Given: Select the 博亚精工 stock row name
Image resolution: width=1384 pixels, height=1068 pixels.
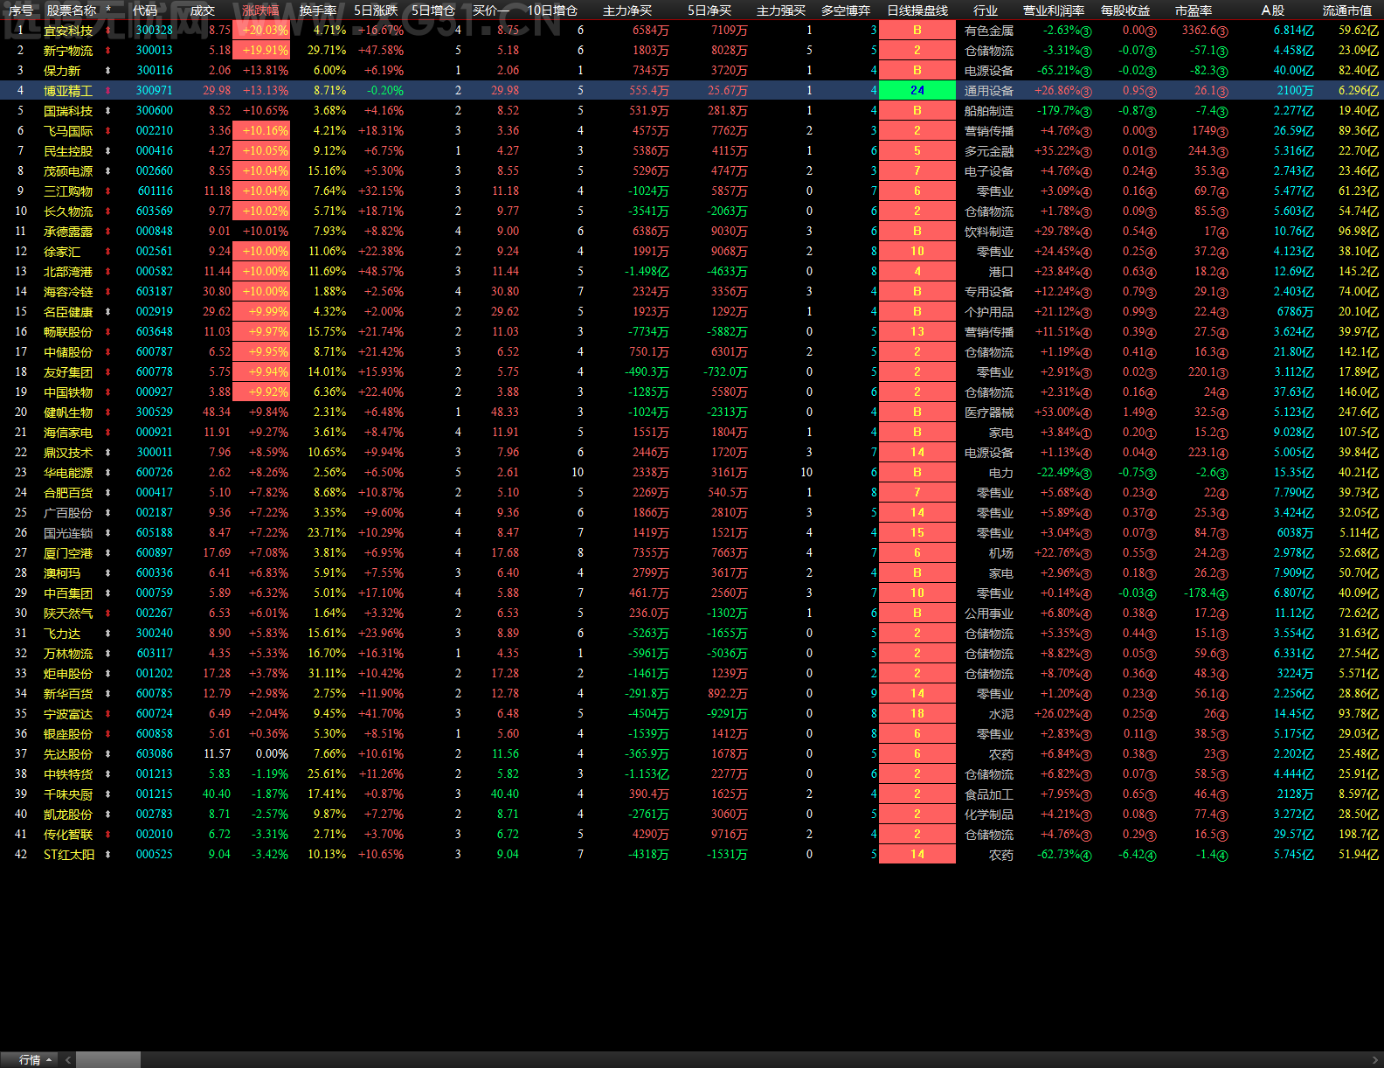Looking at the screenshot, I should (68, 91).
